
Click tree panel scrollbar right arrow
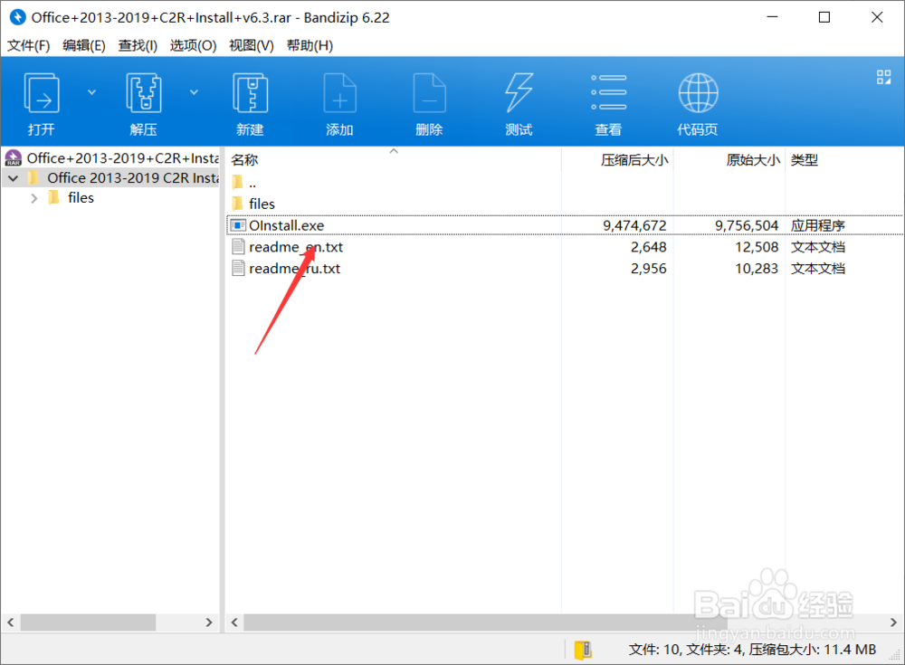click(x=209, y=622)
